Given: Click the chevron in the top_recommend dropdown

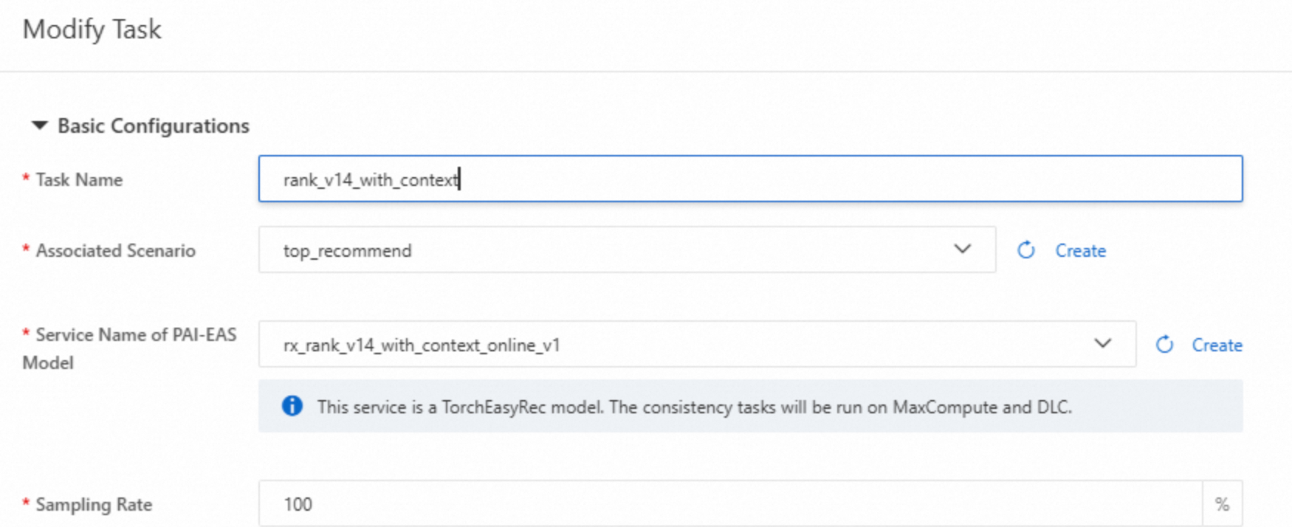Looking at the screenshot, I should tap(962, 249).
